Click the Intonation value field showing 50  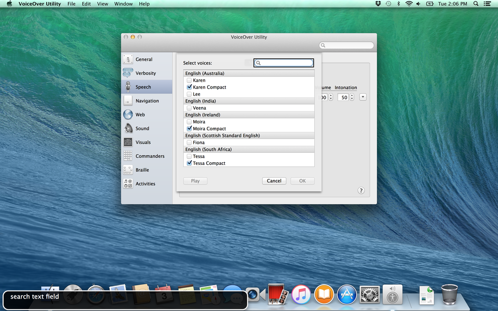coord(343,98)
